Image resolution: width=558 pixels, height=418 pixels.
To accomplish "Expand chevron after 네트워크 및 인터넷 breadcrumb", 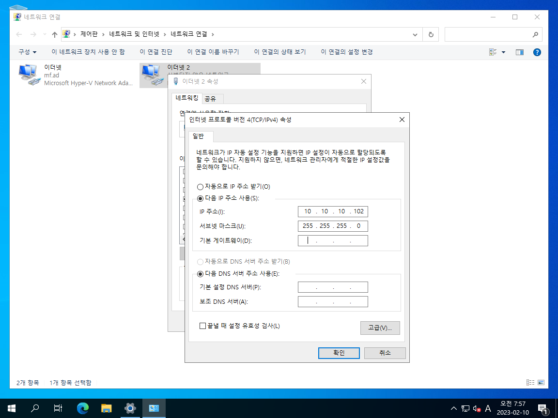I will [x=165, y=34].
